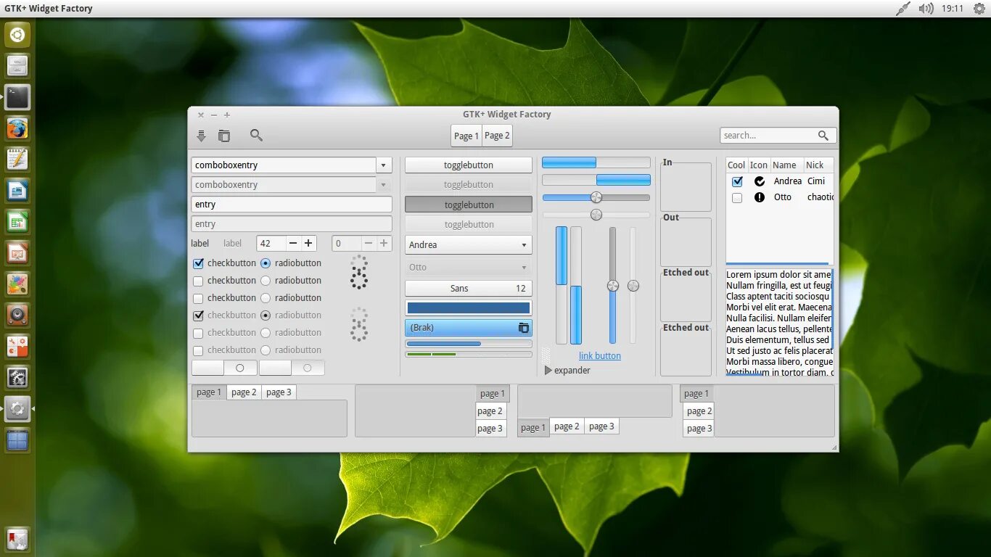Launch Firefox from the dock

17,128
